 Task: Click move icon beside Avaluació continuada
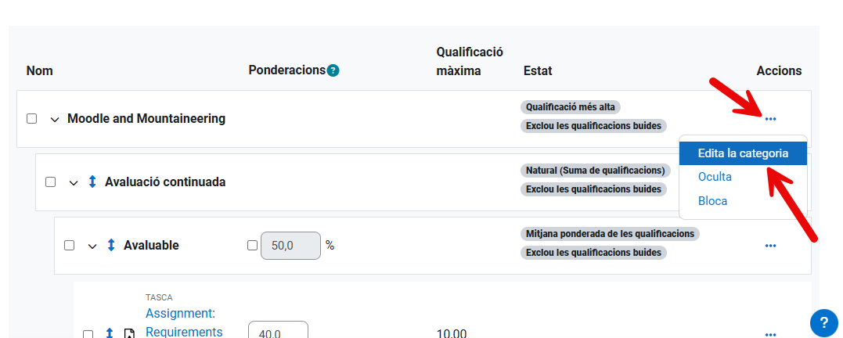click(92, 182)
